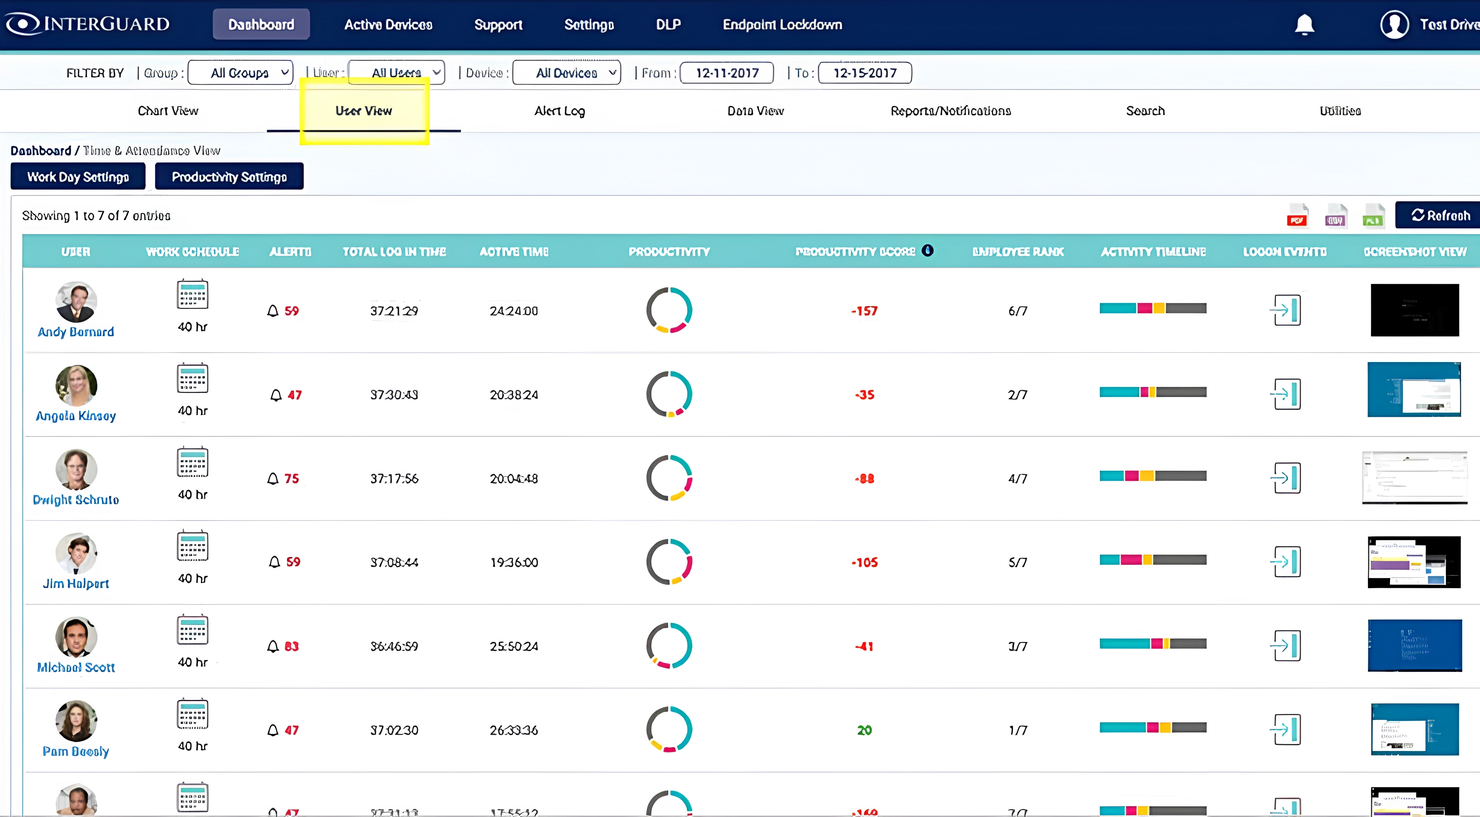Viewport: 1480px width, 817px height.
Task: Click the alerts bell next to Michael Scott
Action: pyautogui.click(x=274, y=646)
